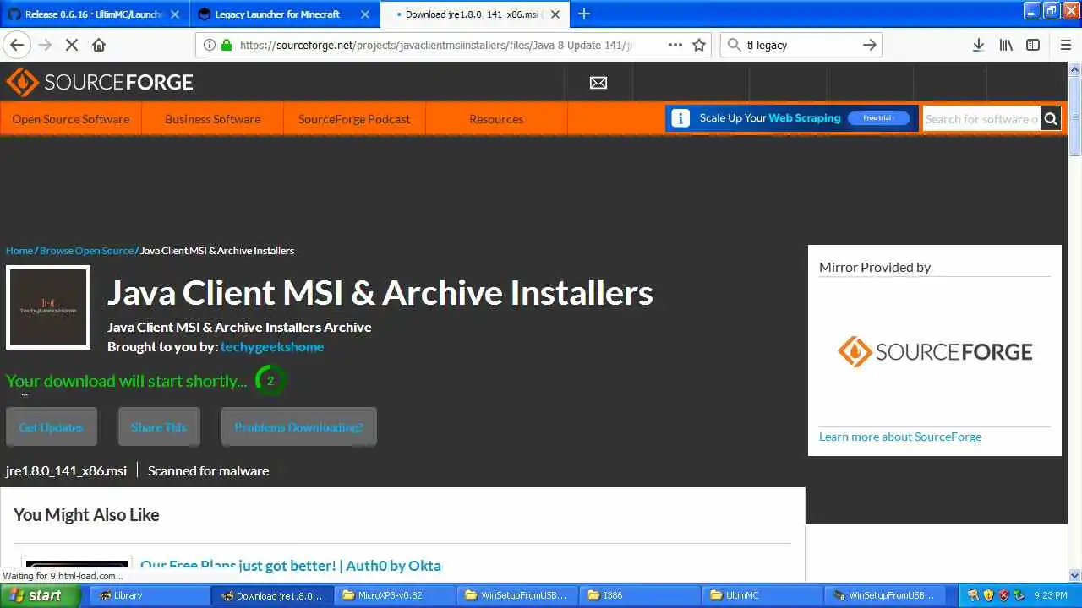Close the Legacy Launcher for Minecraft tab
Viewport: 1082px width, 608px height.
[365, 14]
